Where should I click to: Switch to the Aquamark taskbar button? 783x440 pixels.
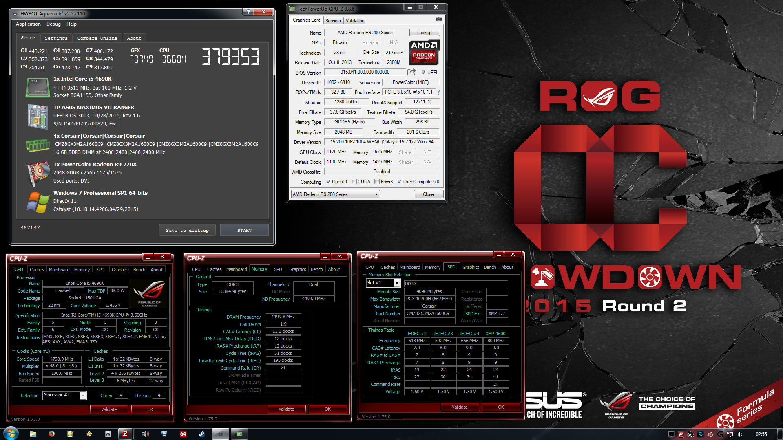[220, 434]
